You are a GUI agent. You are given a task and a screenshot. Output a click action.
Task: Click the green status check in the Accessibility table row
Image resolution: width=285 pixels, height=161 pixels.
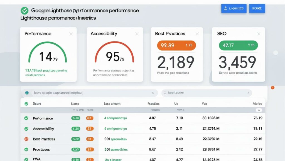[x=26, y=129]
